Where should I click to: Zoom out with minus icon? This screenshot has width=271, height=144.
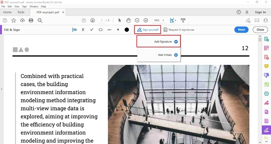click(137, 20)
